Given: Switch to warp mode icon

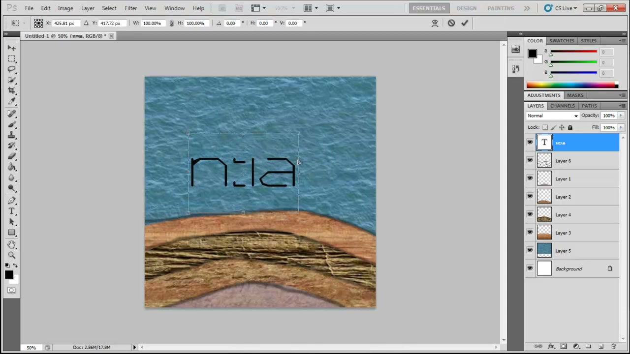Looking at the screenshot, I should click(435, 23).
